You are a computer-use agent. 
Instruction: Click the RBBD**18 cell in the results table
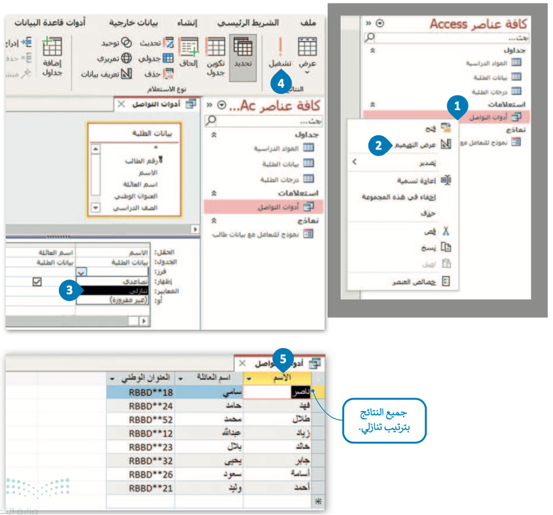[x=141, y=393]
